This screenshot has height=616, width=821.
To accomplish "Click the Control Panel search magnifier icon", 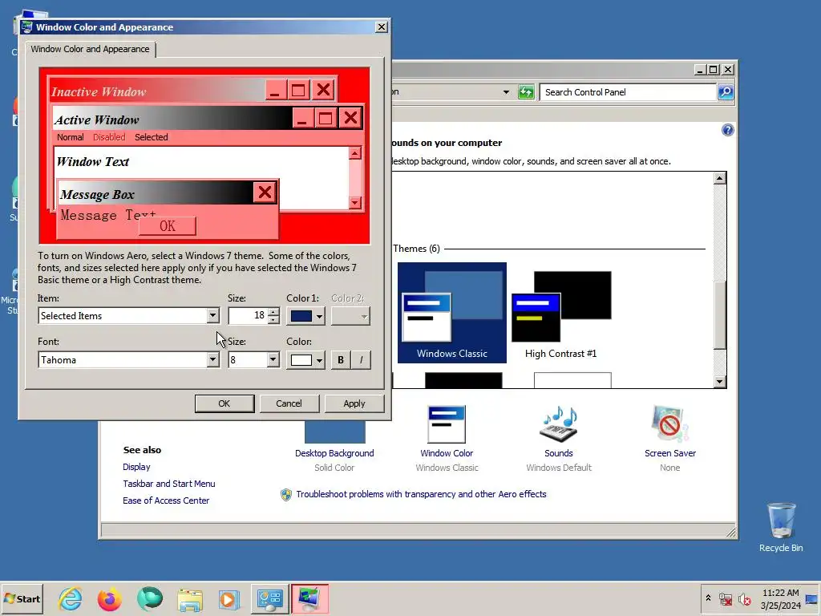I will tap(725, 92).
